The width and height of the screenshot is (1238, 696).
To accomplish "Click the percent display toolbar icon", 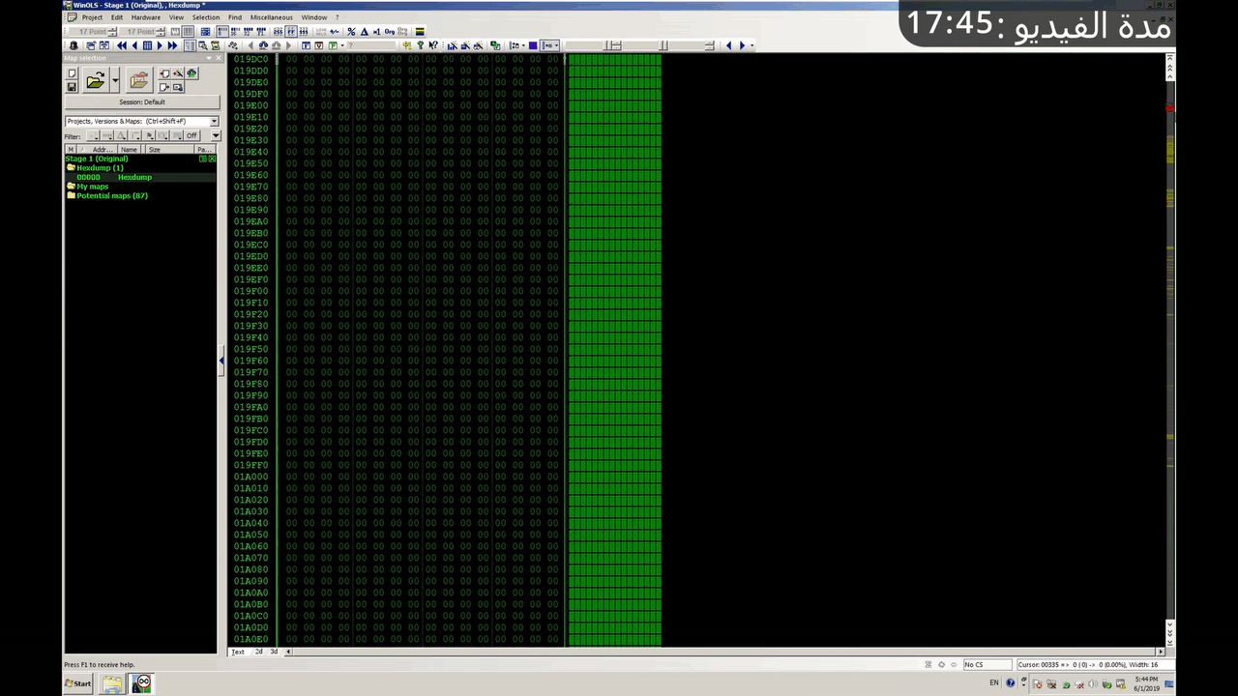I will pos(351,32).
